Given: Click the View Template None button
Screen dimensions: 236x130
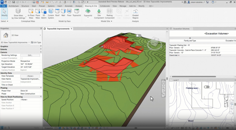Looking at the screenshot, I should pyautogui.click(x=30, y=76).
